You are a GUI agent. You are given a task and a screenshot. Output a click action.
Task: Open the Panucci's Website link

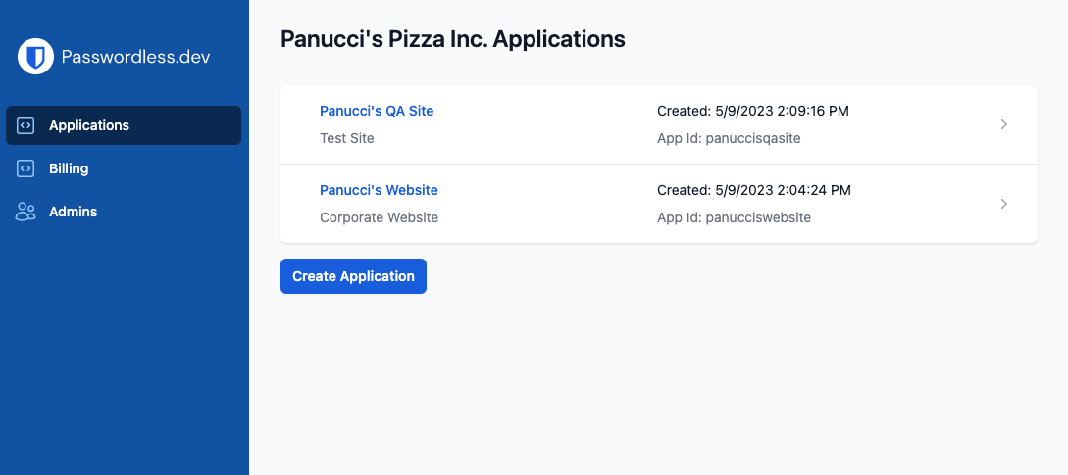tap(379, 190)
